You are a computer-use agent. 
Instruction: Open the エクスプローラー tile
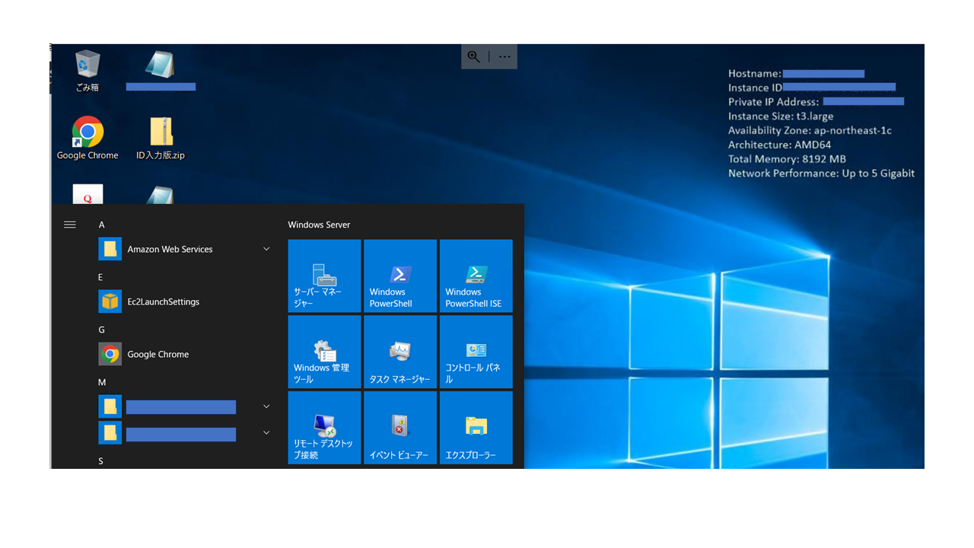pos(476,428)
